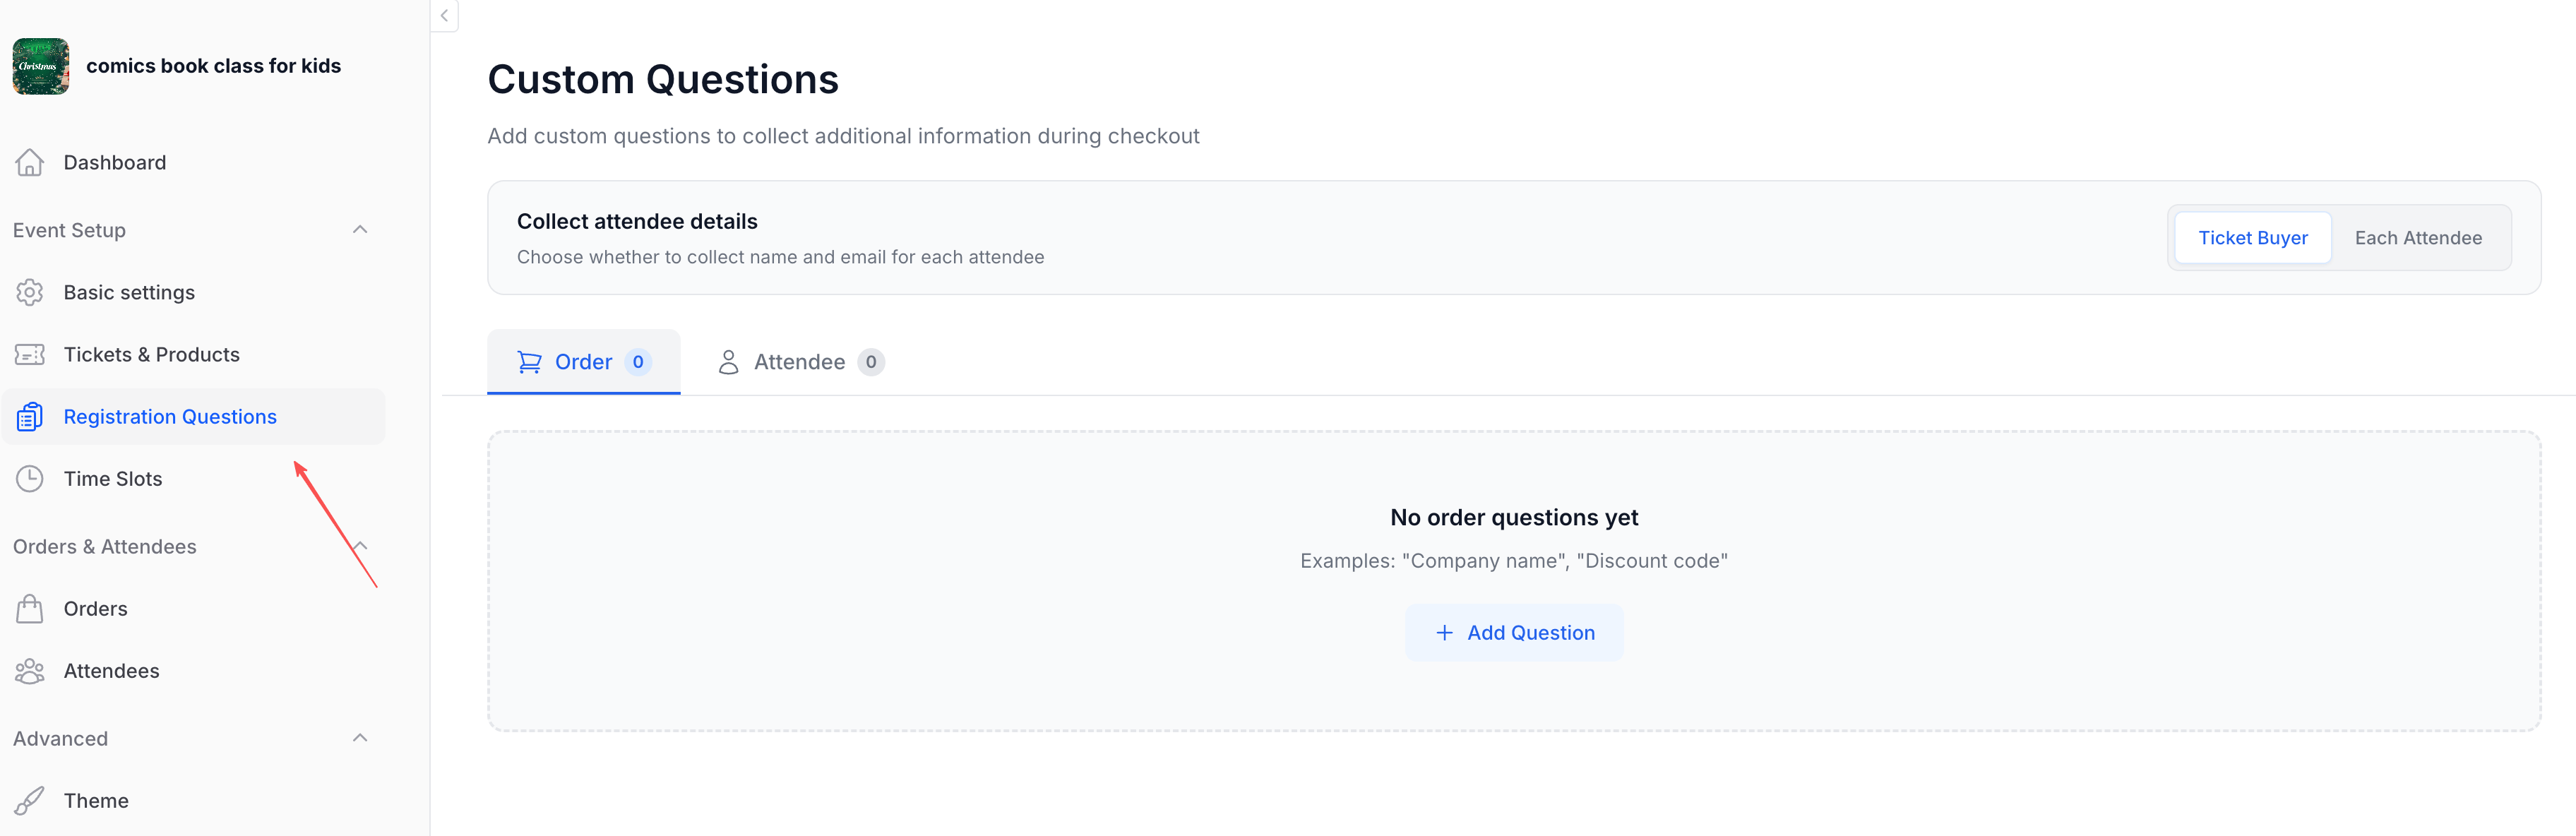Switch to the Attendee tab

pyautogui.click(x=799, y=361)
